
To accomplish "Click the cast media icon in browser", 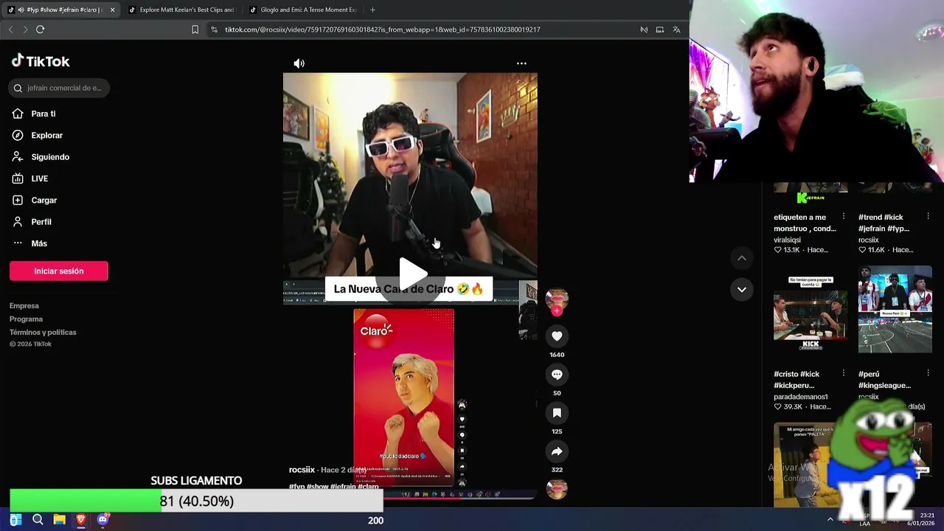I will (660, 29).
